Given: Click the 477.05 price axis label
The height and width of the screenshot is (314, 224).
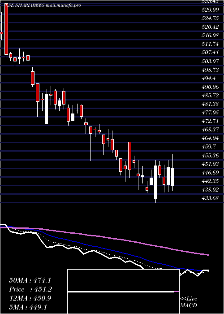Looking at the screenshot, I should [209, 113].
